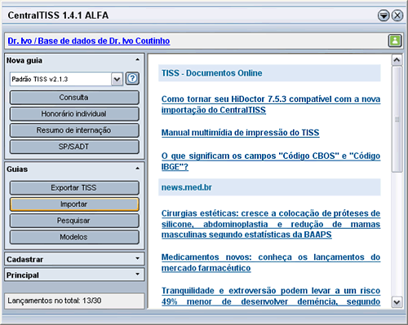Create a new Consulta guide
The width and height of the screenshot is (408, 325).
click(x=74, y=98)
